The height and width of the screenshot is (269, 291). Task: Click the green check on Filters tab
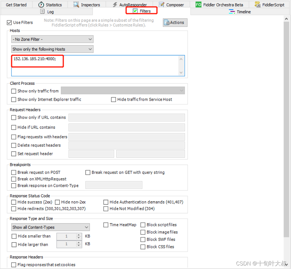tap(135, 11)
